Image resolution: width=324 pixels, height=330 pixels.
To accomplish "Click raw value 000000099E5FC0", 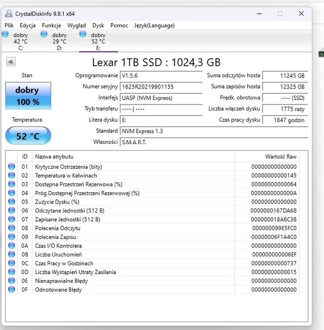I will 274,228.
